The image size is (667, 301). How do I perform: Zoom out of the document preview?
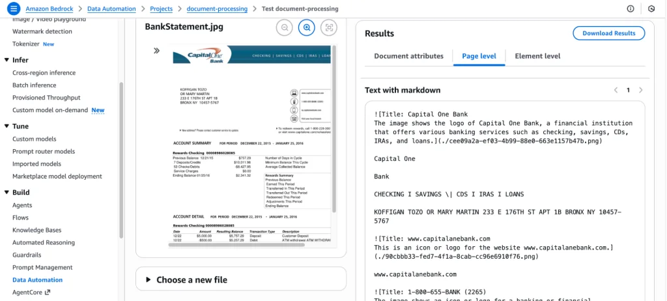pos(285,27)
